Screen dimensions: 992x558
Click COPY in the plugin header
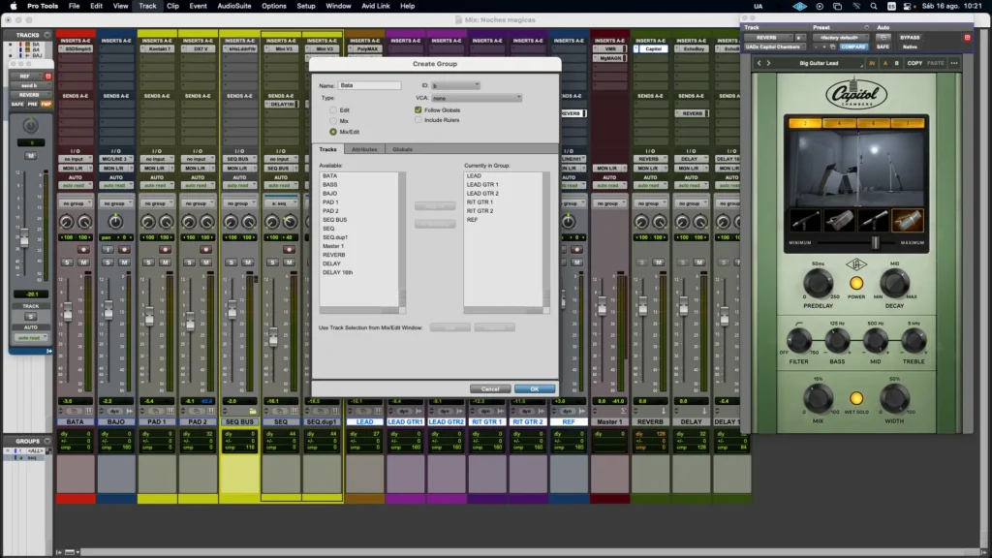(x=914, y=63)
